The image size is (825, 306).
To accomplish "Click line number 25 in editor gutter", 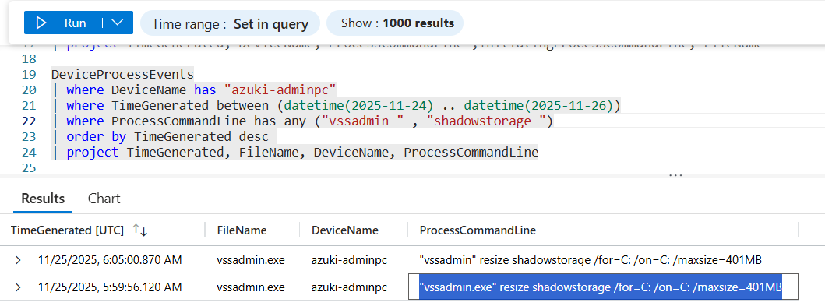I will (29, 167).
